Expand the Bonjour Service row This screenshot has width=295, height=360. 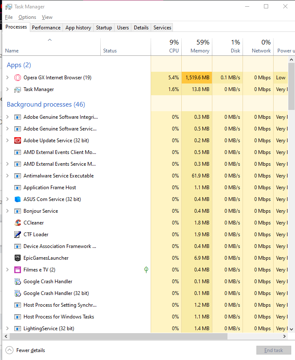(8, 211)
